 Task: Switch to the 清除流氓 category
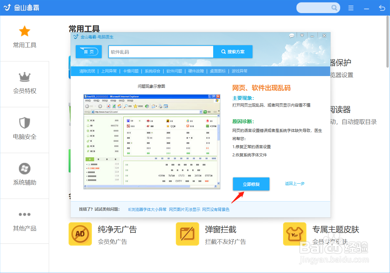click(x=87, y=71)
